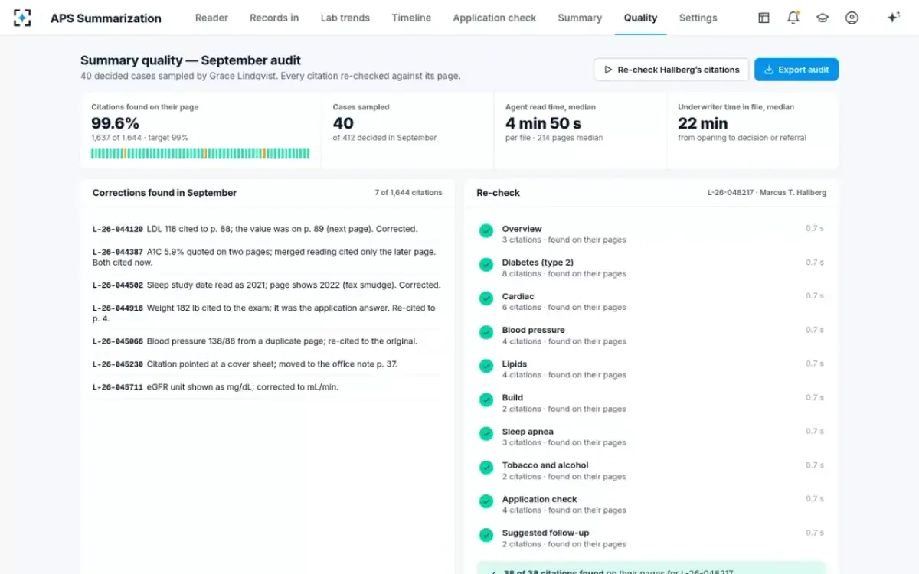Select correction row L-26-044502
This screenshot has height=574, width=919.
pos(267,285)
